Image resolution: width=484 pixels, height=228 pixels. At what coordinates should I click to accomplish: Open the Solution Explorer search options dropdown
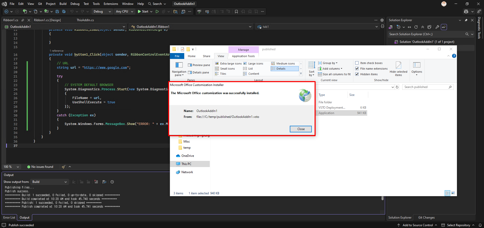[x=472, y=34]
